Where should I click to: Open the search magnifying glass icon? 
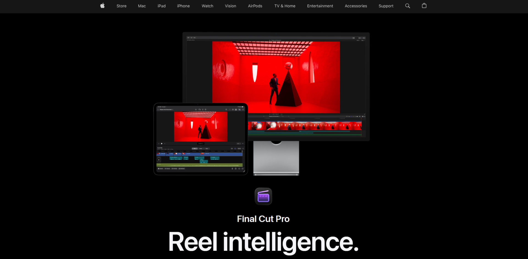point(408,6)
